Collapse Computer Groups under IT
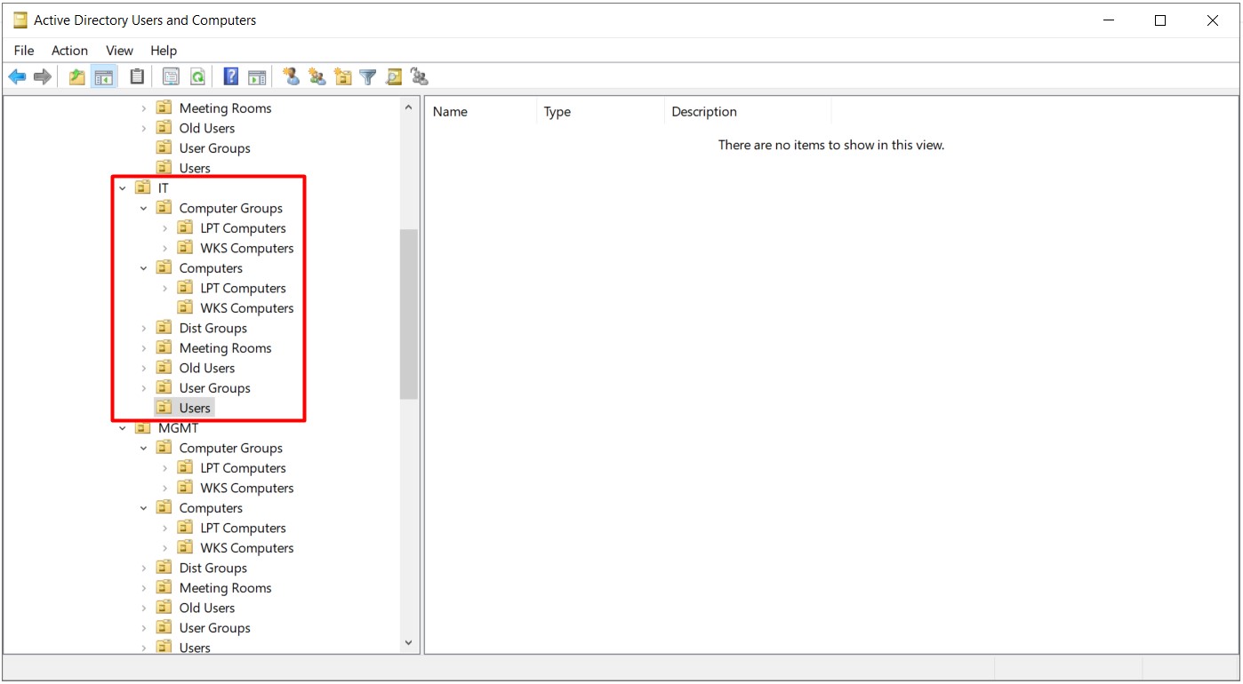1243x684 pixels. pos(144,209)
